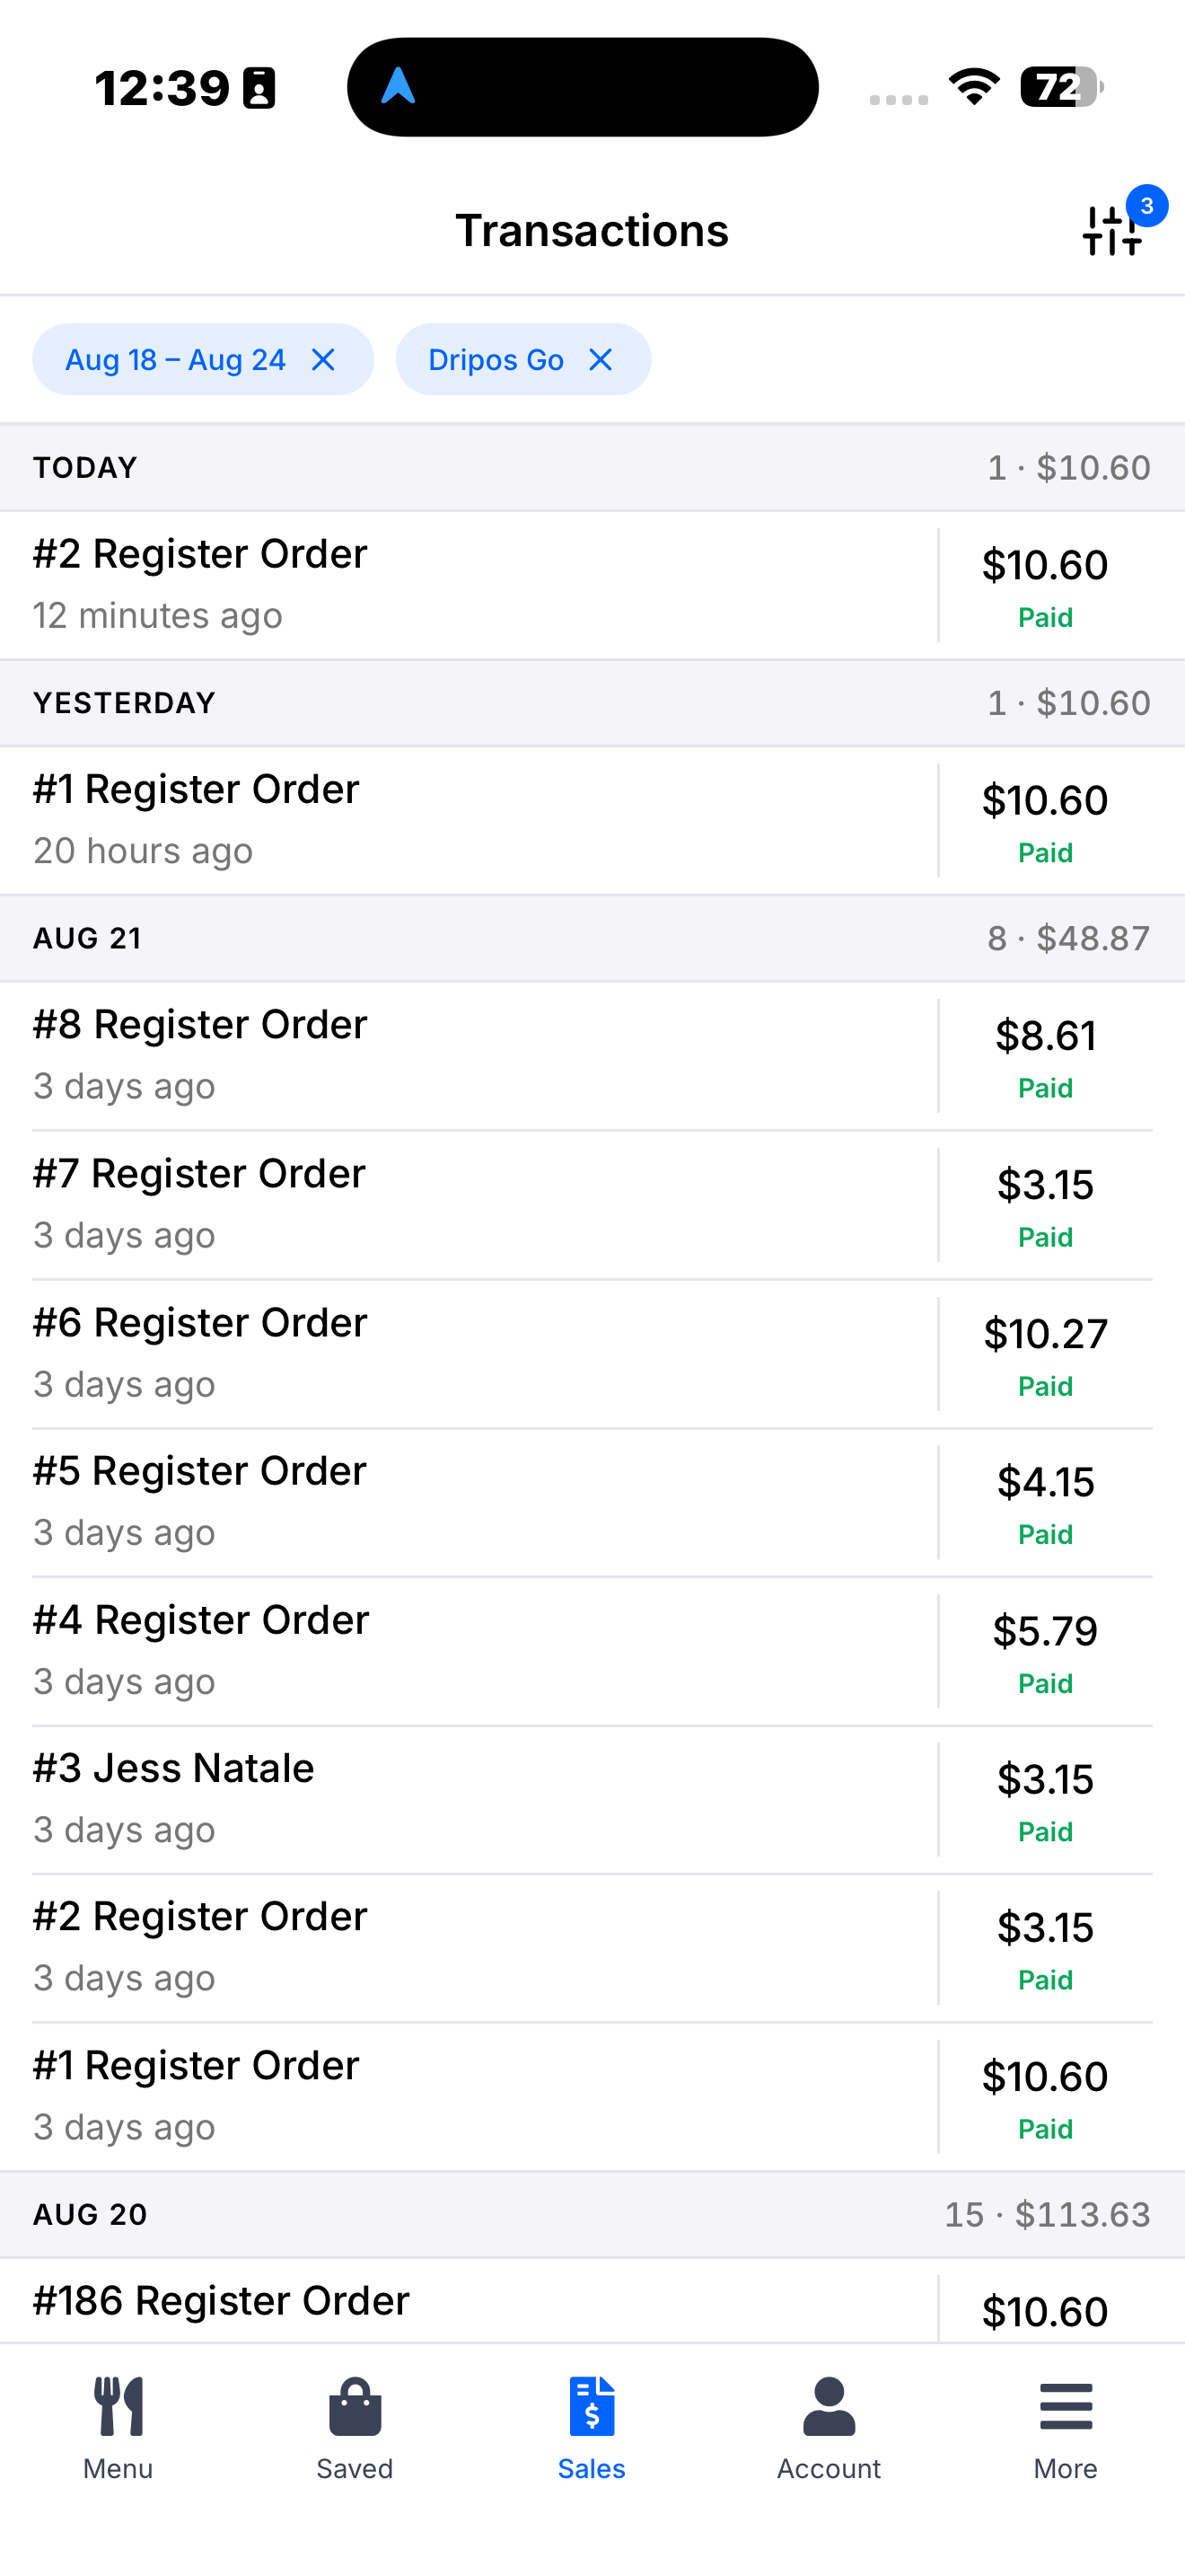This screenshot has width=1185, height=2576.
Task: Open the transaction filters icon
Action: (1112, 230)
